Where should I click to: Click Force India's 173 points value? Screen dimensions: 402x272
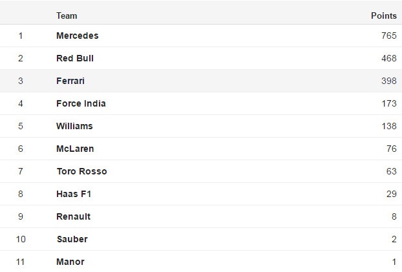click(x=388, y=103)
